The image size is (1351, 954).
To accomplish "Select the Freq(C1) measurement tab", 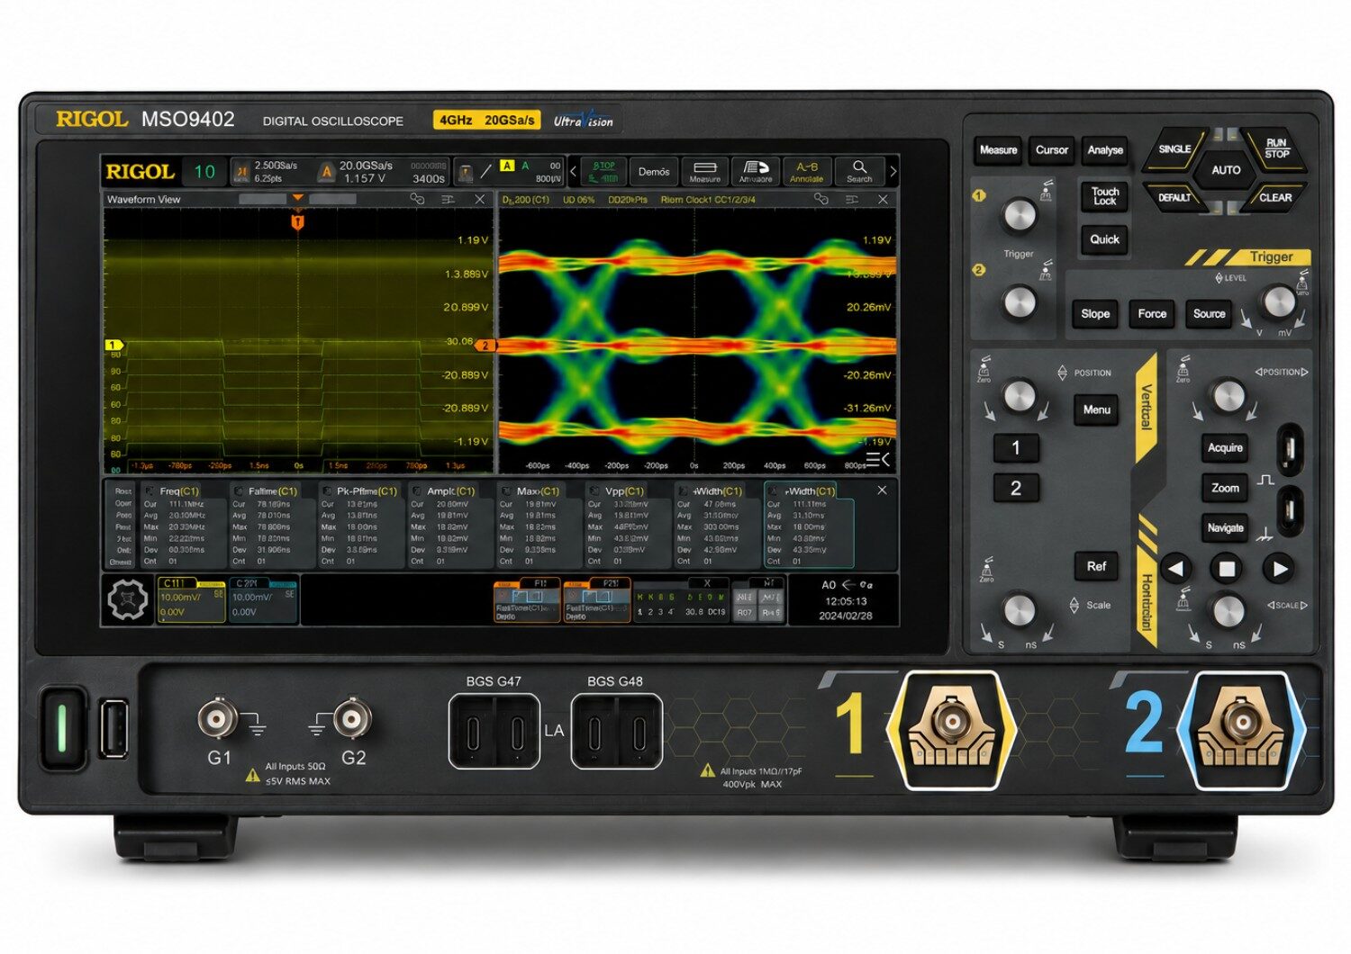I will click(x=179, y=491).
